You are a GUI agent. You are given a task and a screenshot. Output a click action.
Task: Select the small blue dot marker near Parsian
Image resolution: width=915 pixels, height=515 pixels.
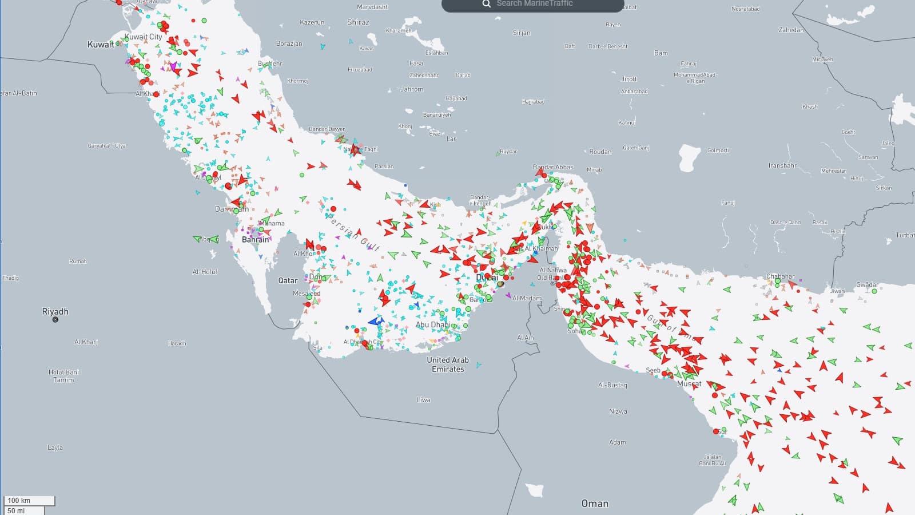point(405,185)
